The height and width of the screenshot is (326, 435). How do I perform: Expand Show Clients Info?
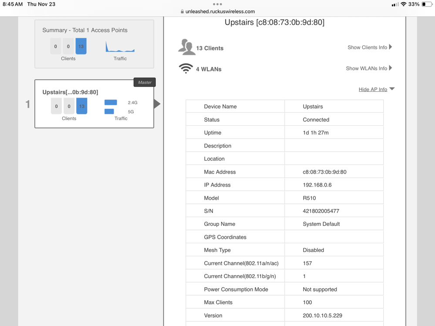tap(370, 47)
